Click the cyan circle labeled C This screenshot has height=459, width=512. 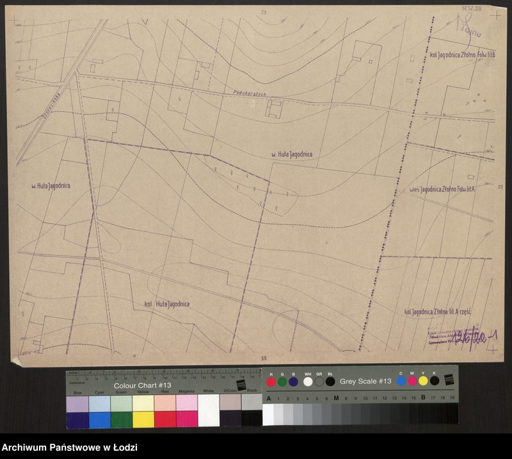click(401, 381)
